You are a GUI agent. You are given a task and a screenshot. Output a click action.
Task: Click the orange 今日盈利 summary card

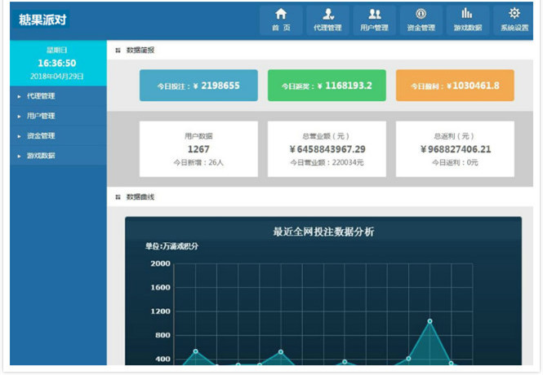(x=455, y=86)
